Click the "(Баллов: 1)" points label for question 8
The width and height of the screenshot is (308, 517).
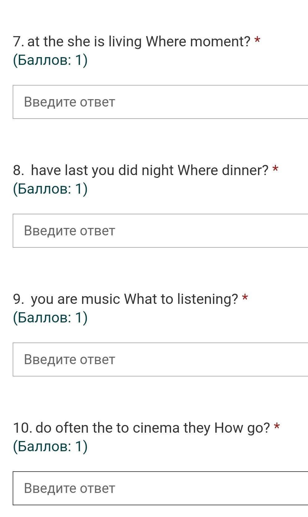(x=50, y=189)
